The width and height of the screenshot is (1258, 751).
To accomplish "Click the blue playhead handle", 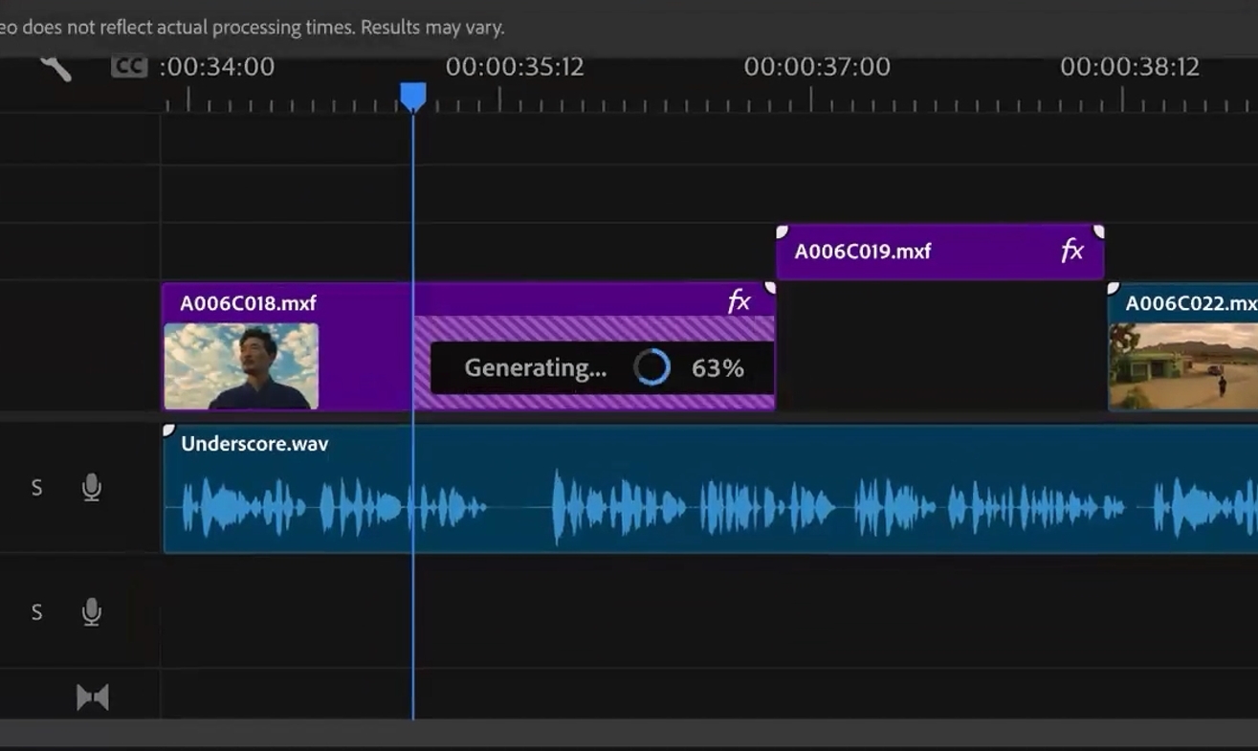I will (412, 96).
